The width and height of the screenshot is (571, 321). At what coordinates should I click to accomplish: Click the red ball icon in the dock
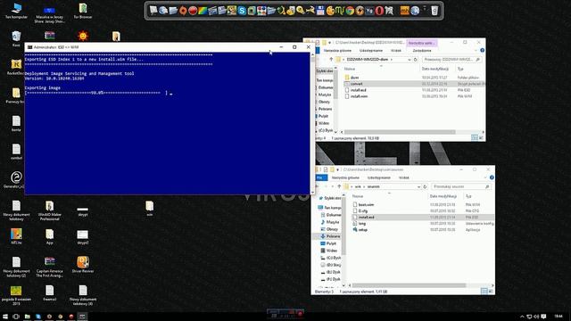193,11
